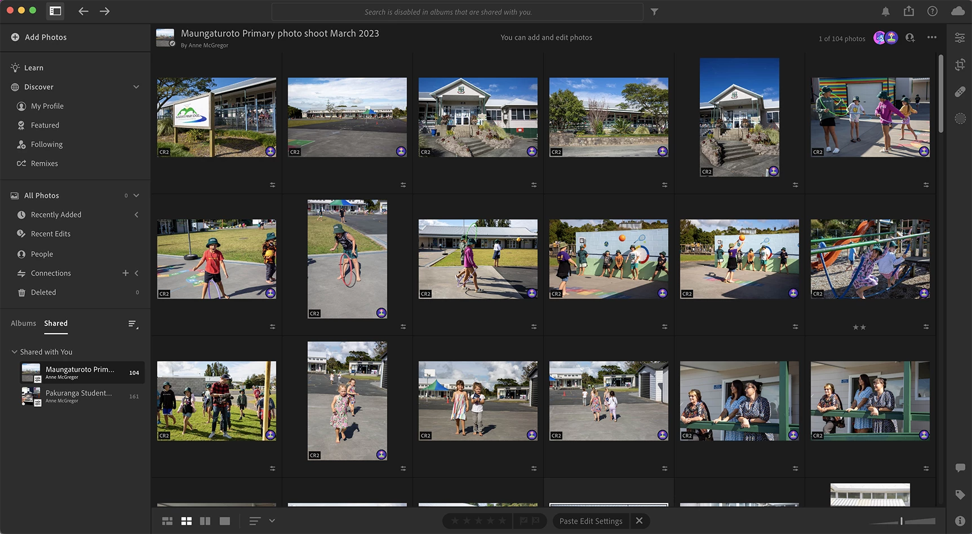The image size is (972, 534).
Task: Set fifth star rating in bottom toolbar
Action: coord(502,521)
